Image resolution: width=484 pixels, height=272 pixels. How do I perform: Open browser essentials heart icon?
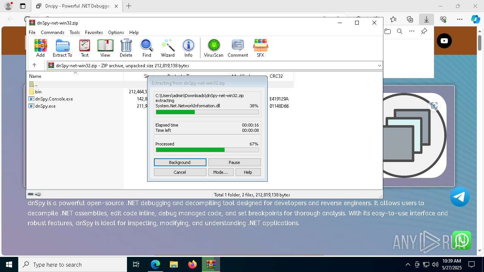(443, 19)
